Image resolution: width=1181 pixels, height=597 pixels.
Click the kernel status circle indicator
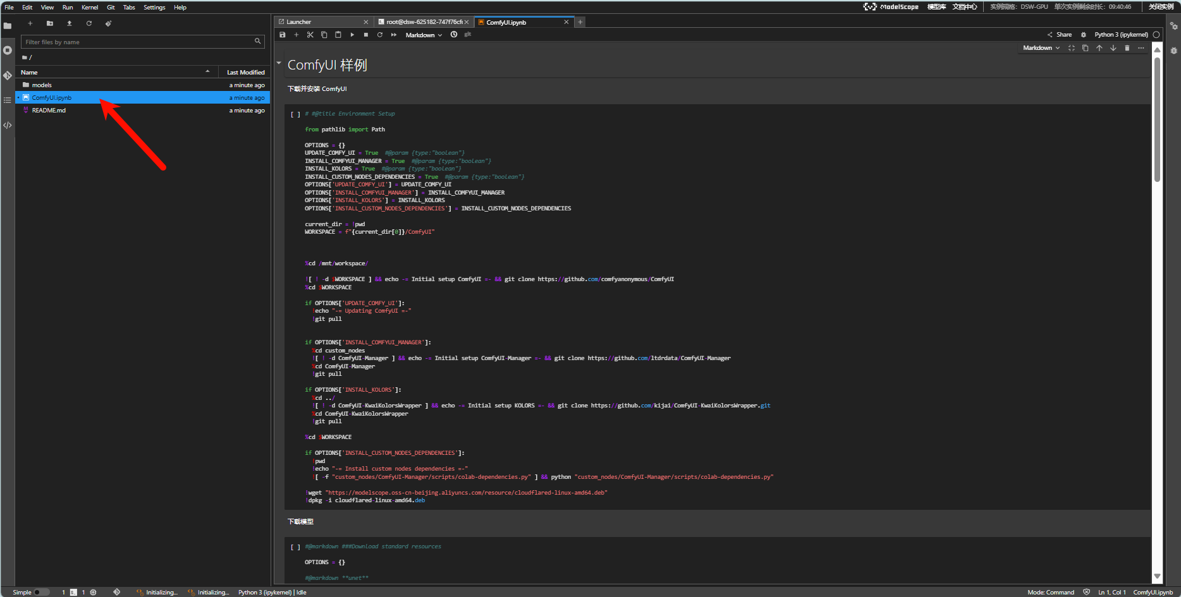[x=1156, y=35]
